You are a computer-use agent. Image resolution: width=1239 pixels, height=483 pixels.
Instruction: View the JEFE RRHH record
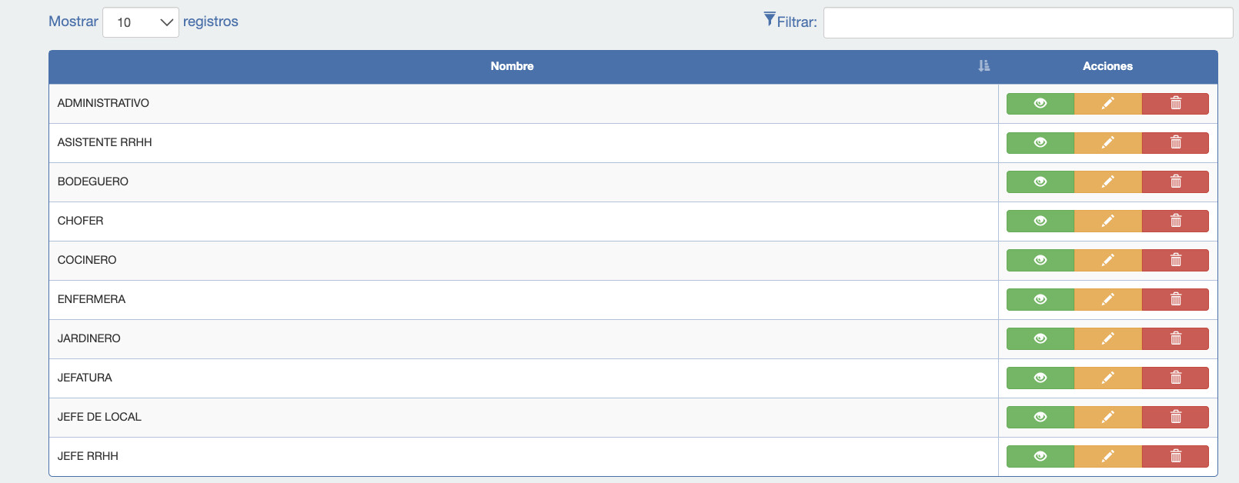(1040, 457)
